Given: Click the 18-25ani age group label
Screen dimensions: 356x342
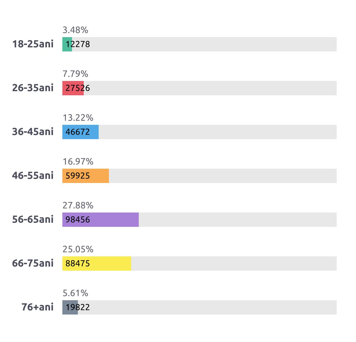Looking at the screenshot, I should 33,44.
